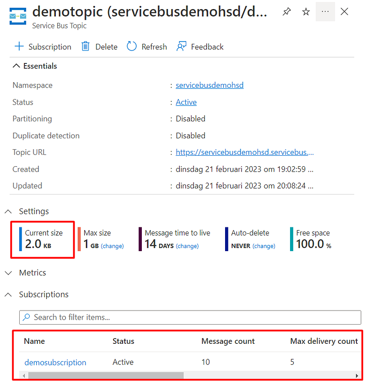The width and height of the screenshot is (366, 389).
Task: Click the message count value 10
Action: click(205, 362)
